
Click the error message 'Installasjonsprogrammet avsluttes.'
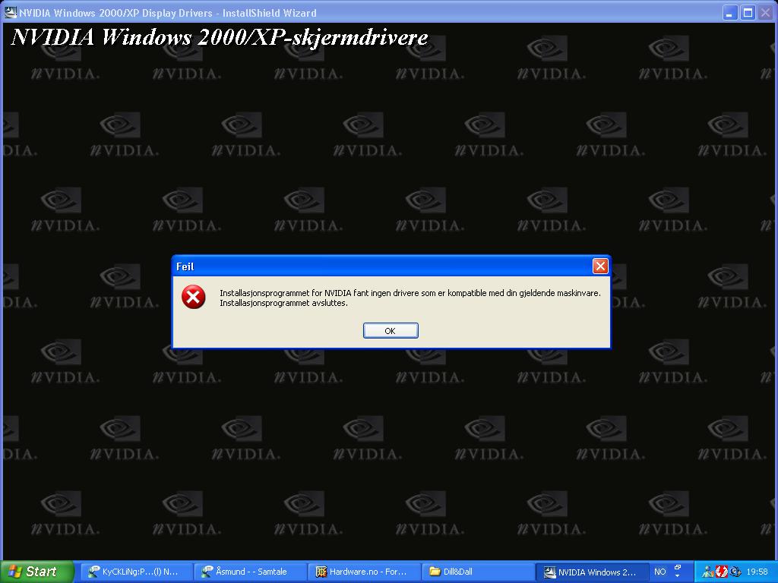284,303
